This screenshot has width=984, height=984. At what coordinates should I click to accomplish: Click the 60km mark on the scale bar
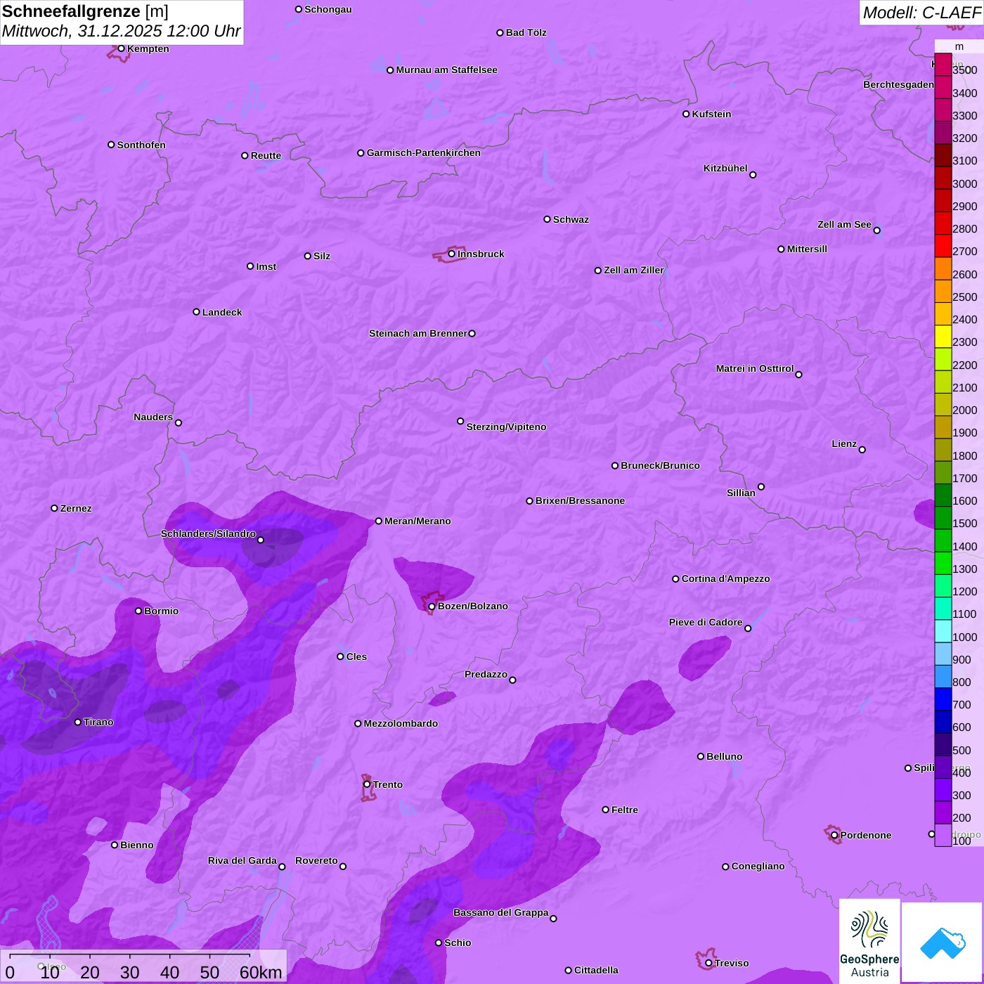click(x=261, y=972)
